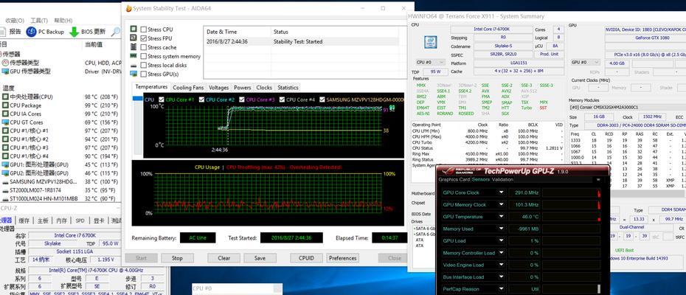Click the Intel Core i7 logo in HWiNFO64
Viewport: 686px width, 295px height.
[x=430, y=42]
